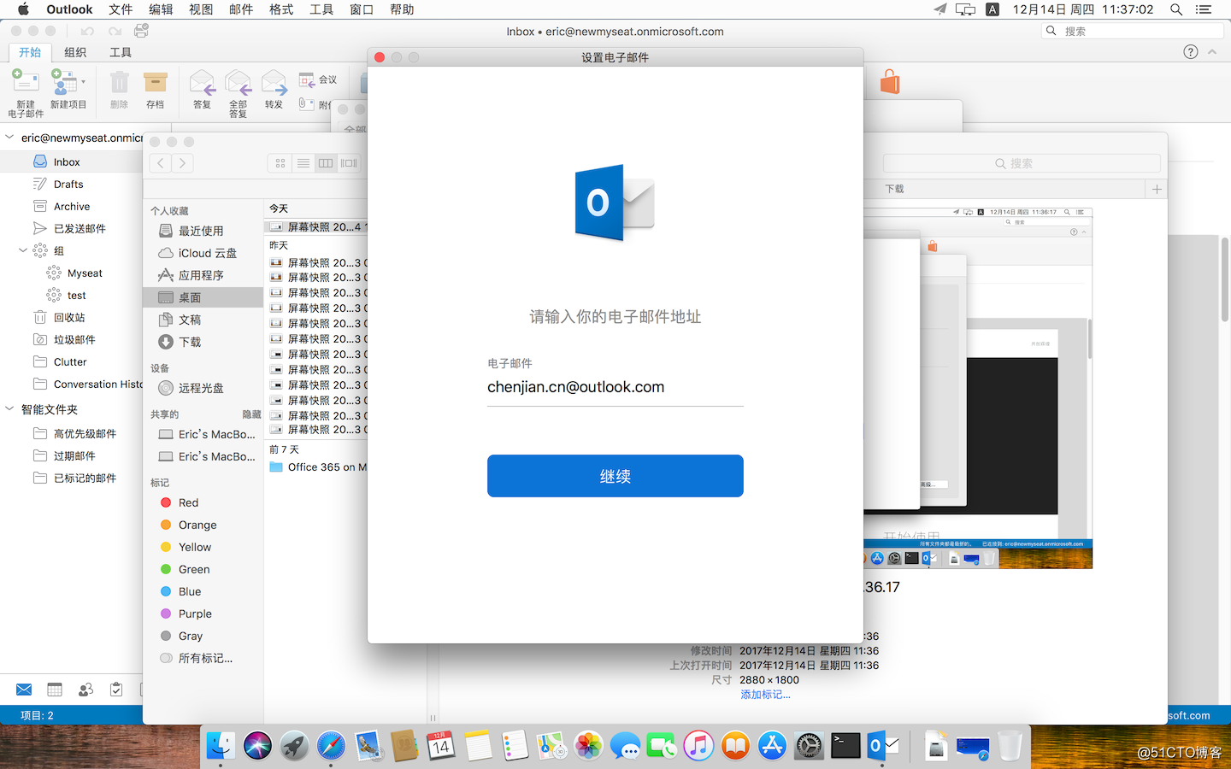This screenshot has height=769, width=1231.
Task: Click the 添加标记… link in Finder preview
Action: [x=765, y=695]
